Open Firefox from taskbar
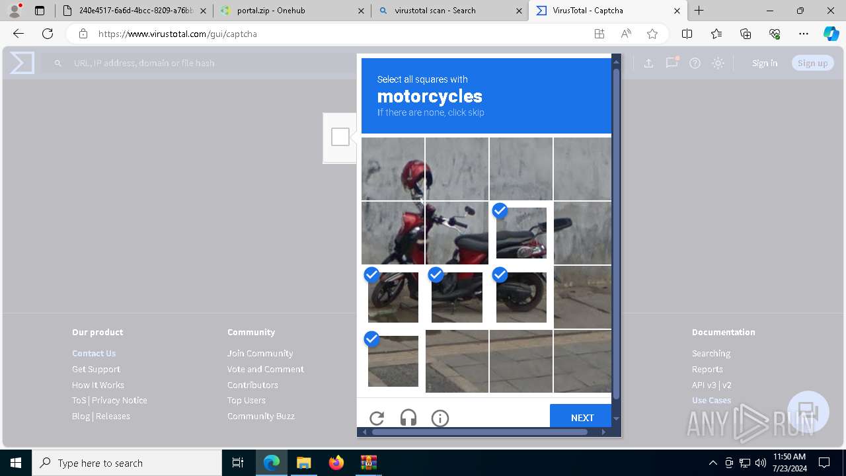Viewport: 846px width, 476px height. tap(336, 463)
